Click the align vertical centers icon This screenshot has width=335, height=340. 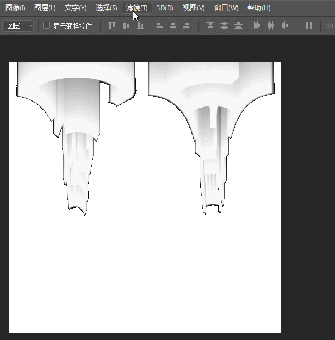pos(126,26)
